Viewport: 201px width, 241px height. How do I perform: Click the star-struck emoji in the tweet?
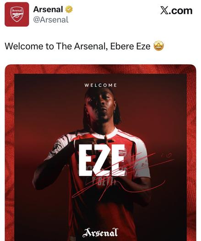[159, 46]
